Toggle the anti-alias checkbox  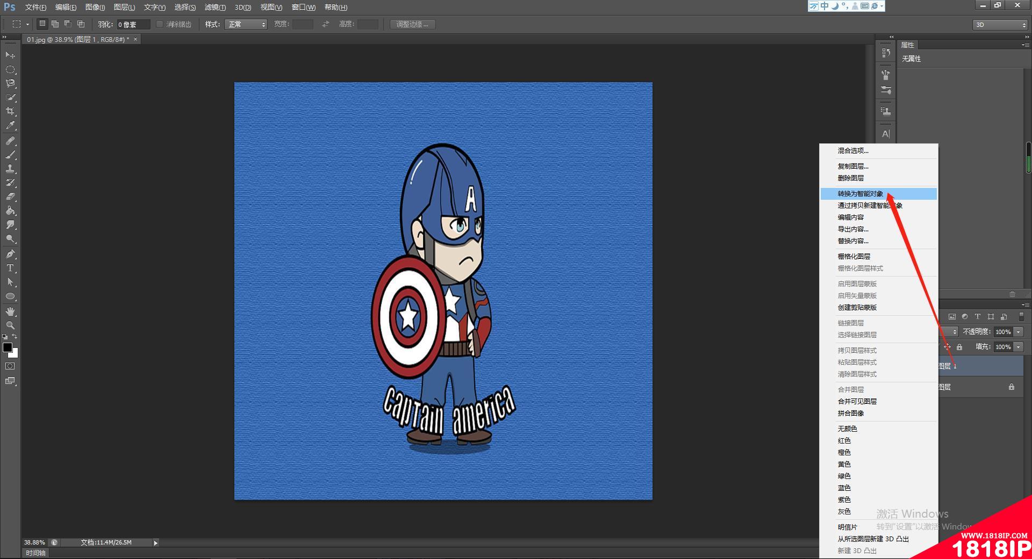[x=160, y=24]
